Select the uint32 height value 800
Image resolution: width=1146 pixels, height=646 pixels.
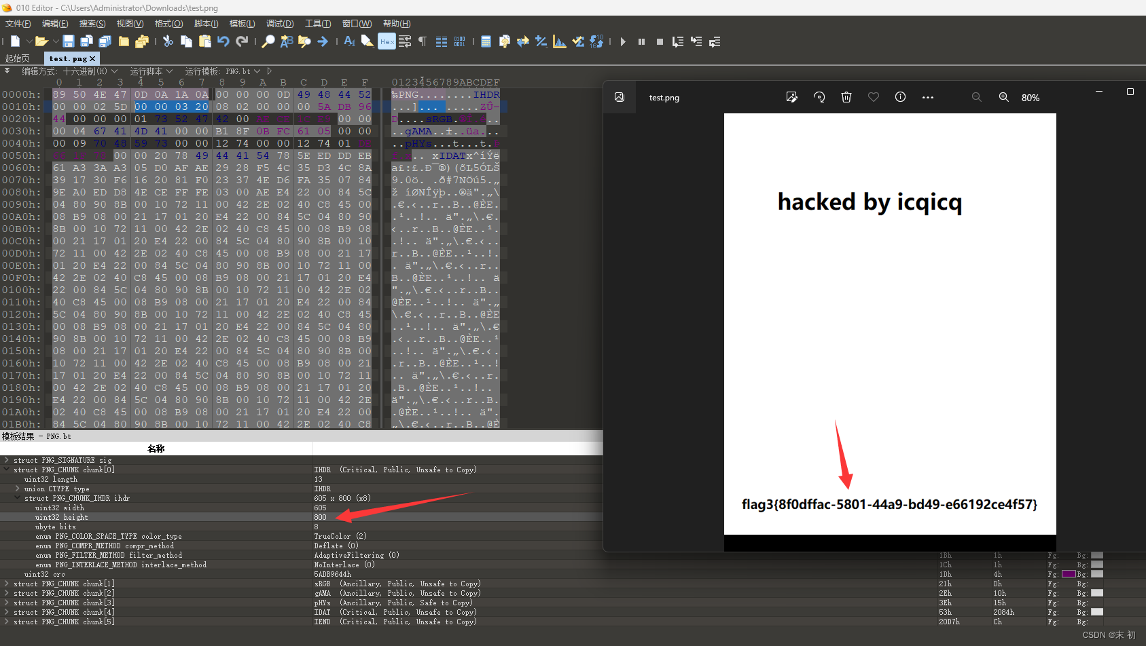point(320,517)
